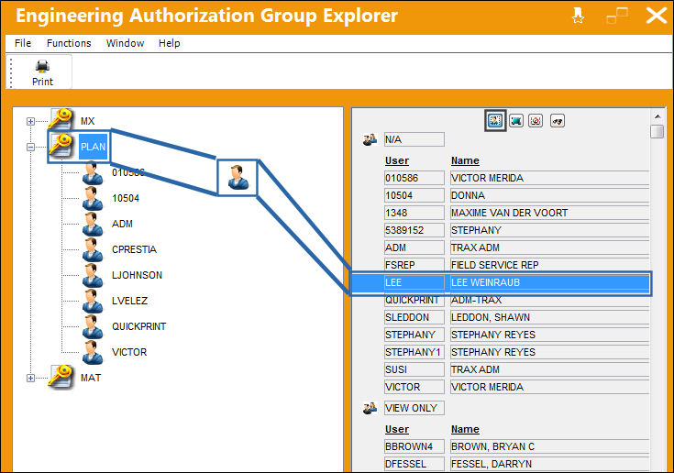Click the MX group key icon
The height and width of the screenshot is (473, 674).
(61, 119)
